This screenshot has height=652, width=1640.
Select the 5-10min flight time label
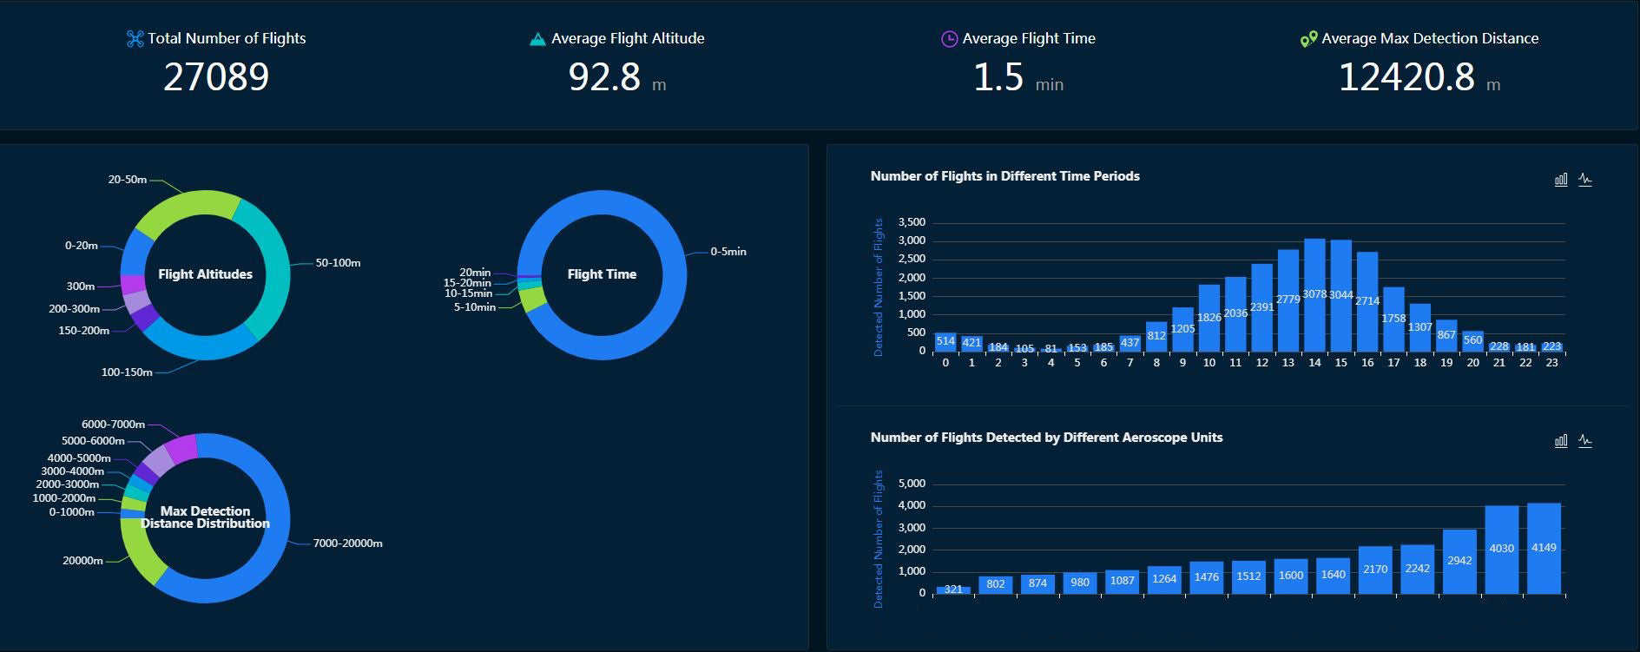(x=475, y=307)
